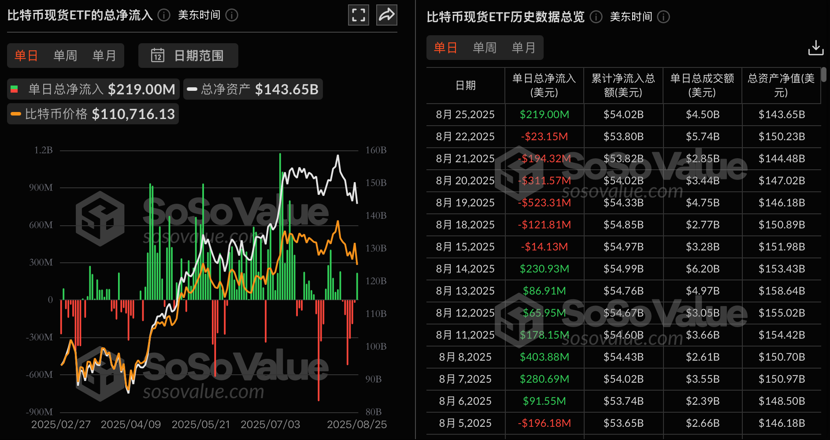Click the -$196.18M net flow cell
This screenshot has height=440, width=830.
[545, 423]
